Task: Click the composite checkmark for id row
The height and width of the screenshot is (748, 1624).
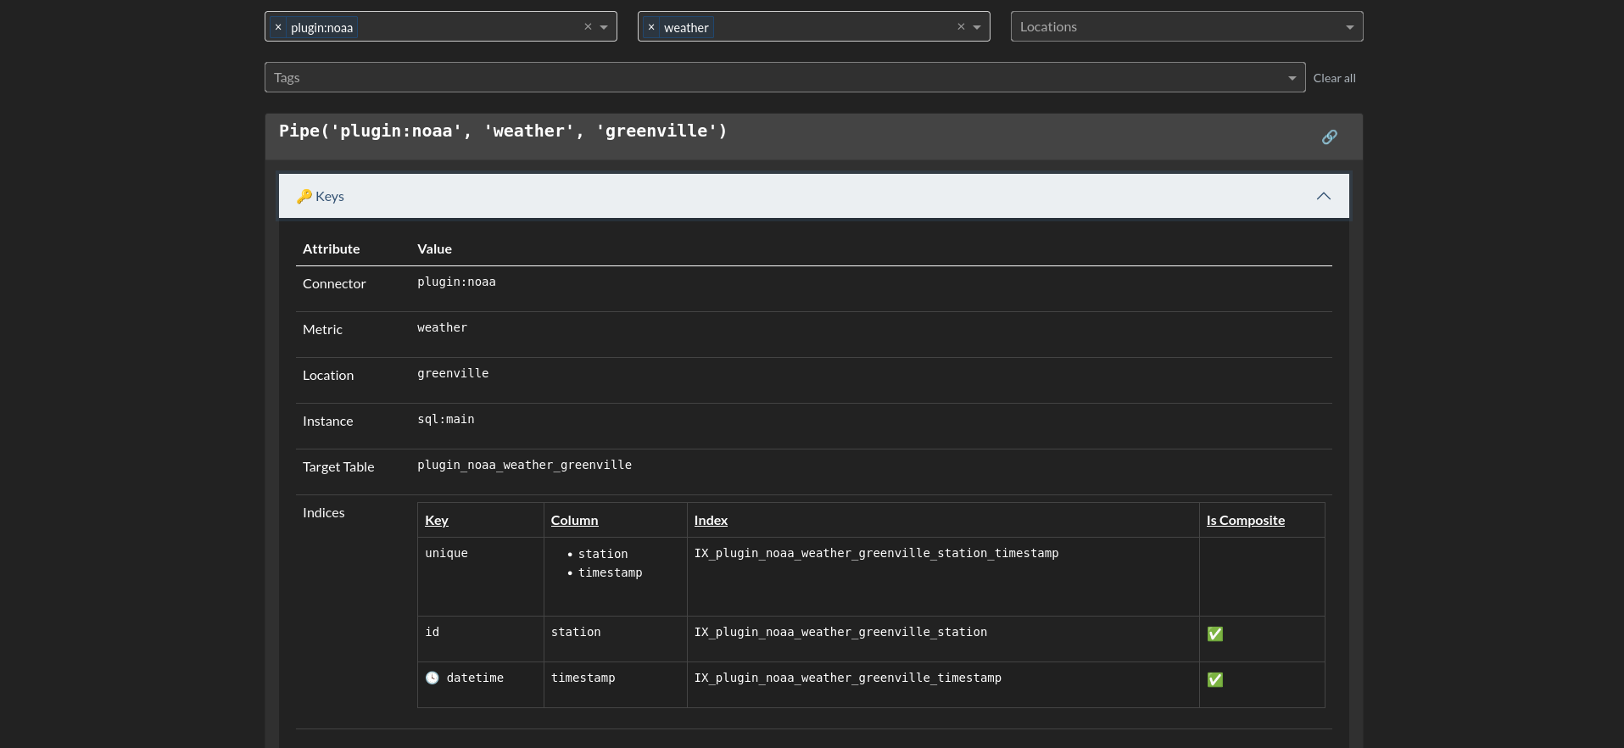Action: (1215, 634)
